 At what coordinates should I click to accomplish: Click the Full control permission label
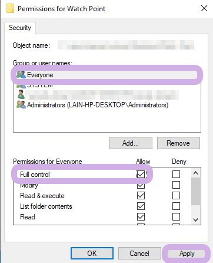tap(35, 175)
